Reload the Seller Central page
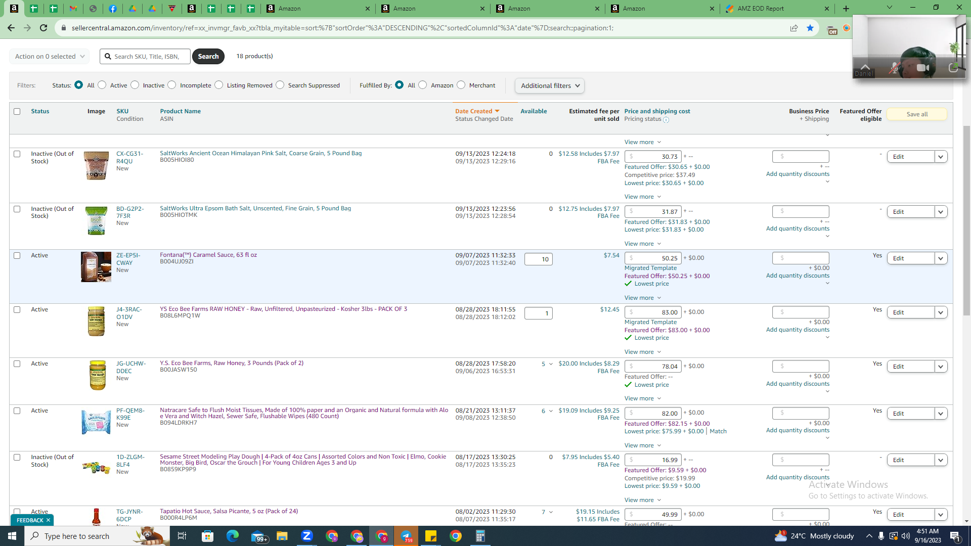This screenshot has width=971, height=546. click(43, 28)
